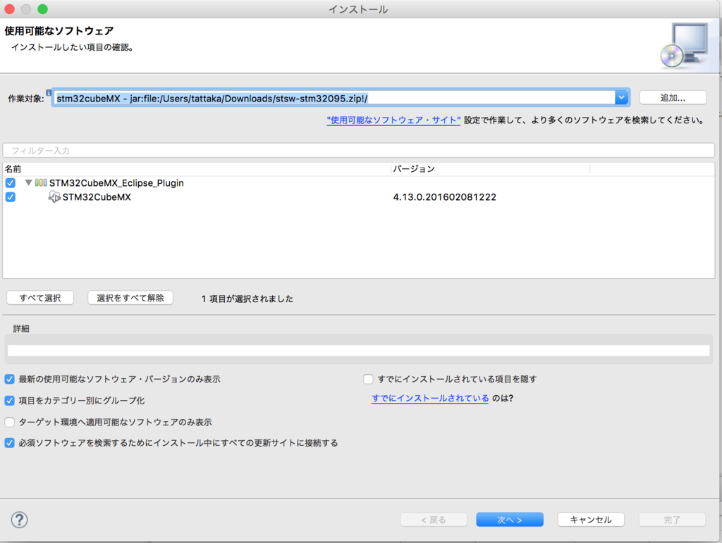Click the フィルター入力 filter text field
This screenshot has height=543, width=722.
pyautogui.click(x=359, y=150)
